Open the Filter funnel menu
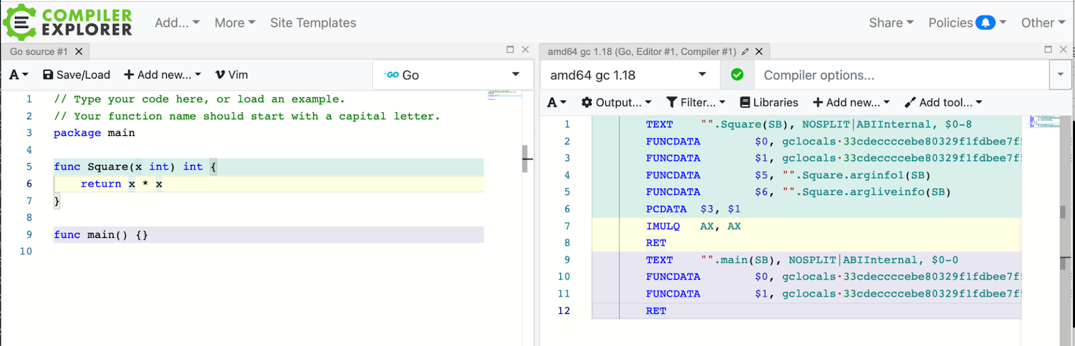 pyautogui.click(x=695, y=102)
